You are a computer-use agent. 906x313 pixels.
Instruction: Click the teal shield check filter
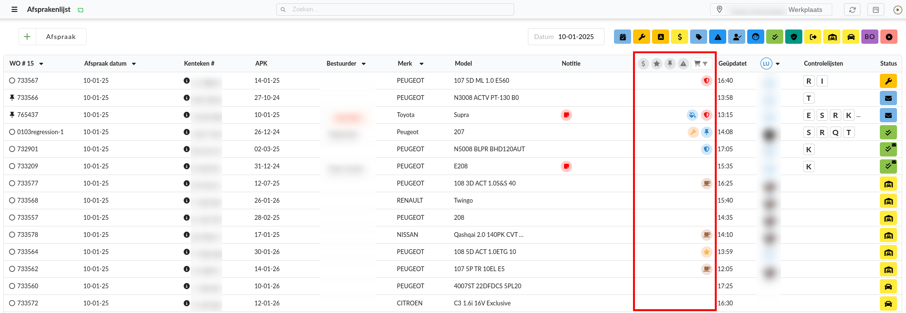click(x=793, y=37)
